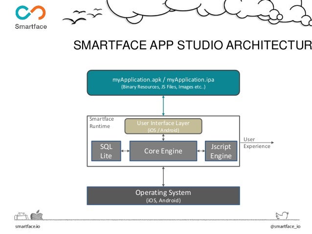Click the User Experience label
Viewport: 312px width, 234px height.
pyautogui.click(x=257, y=143)
